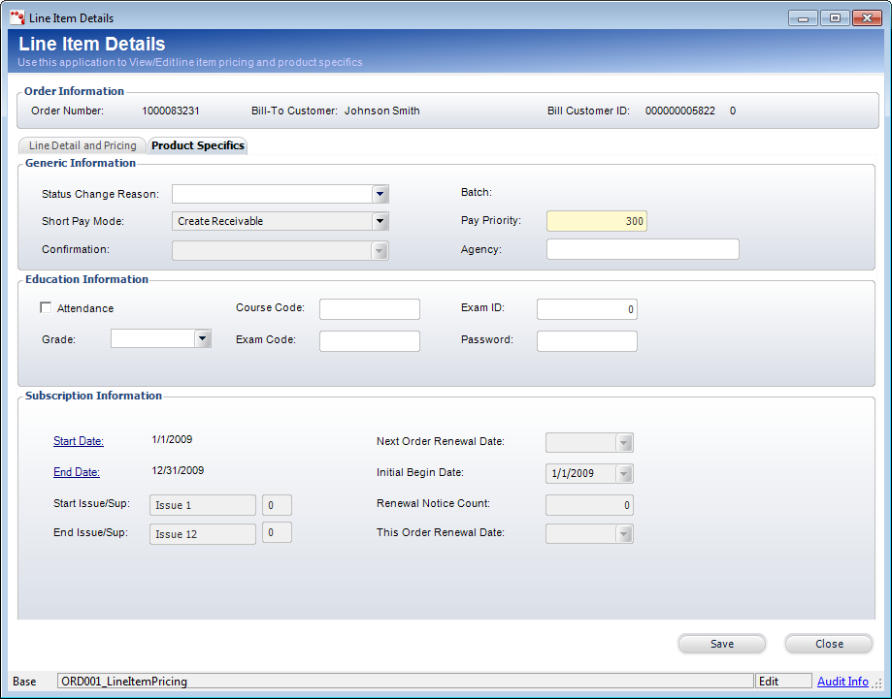Image resolution: width=892 pixels, height=699 pixels.
Task: Click the End Date link
Action: pyautogui.click(x=77, y=472)
